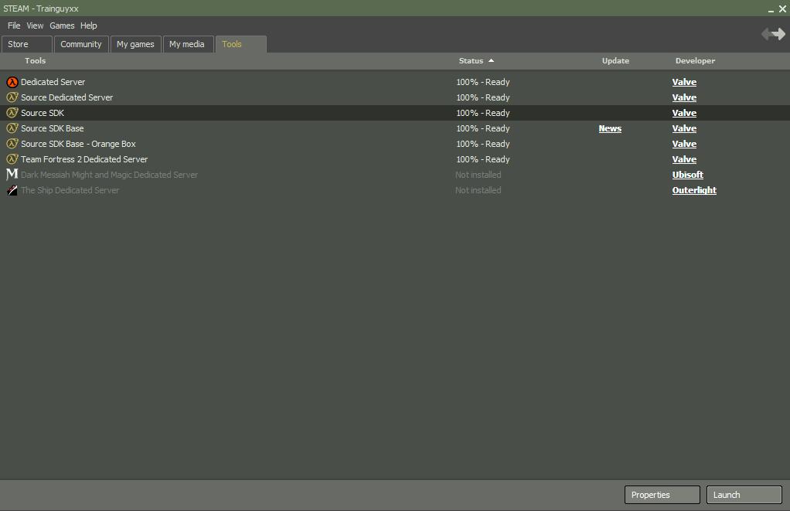This screenshot has height=511, width=790.
Task: Select the Source Dedicated Server entry
Action: click(67, 97)
